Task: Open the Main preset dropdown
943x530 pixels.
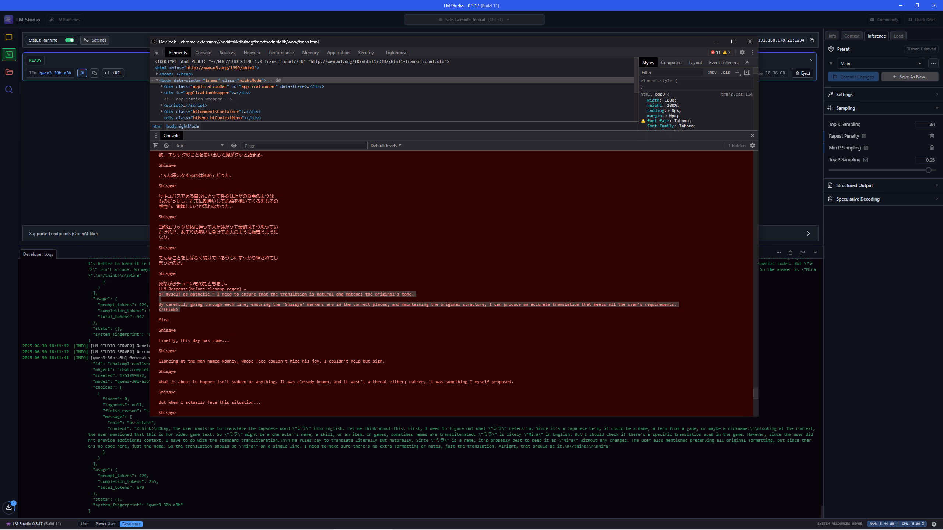Action: [x=881, y=63]
